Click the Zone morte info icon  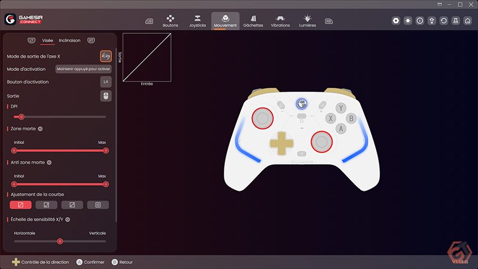tap(40, 129)
